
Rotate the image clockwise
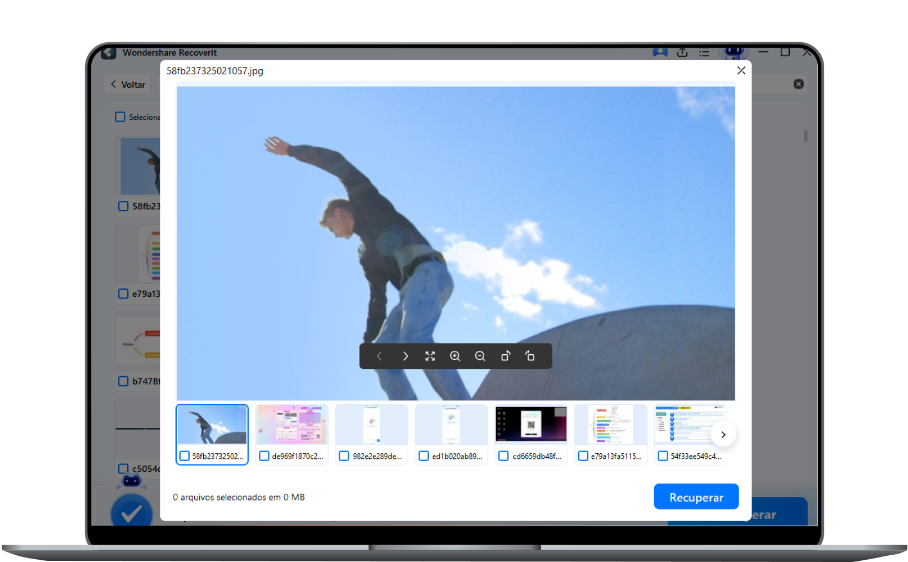pos(506,356)
